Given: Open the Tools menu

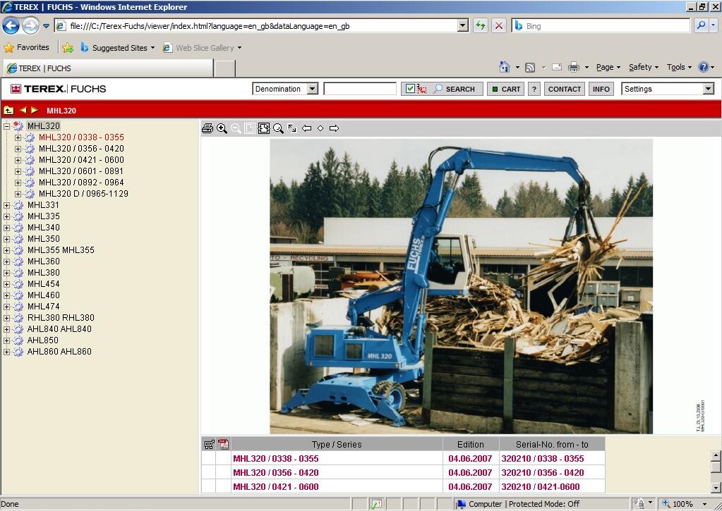Looking at the screenshot, I should [679, 67].
